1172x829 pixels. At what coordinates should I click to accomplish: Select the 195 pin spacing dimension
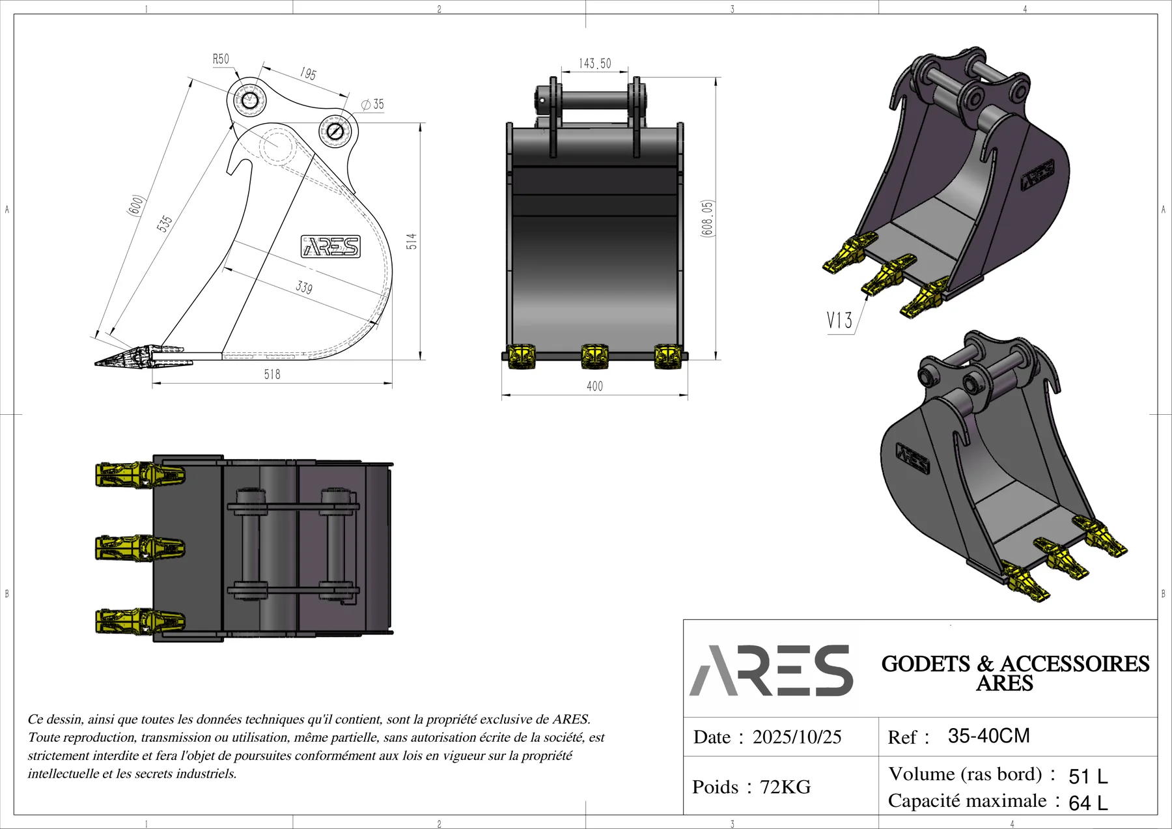(x=308, y=74)
